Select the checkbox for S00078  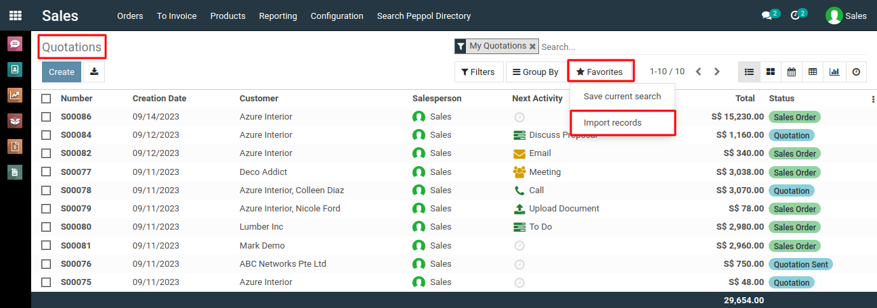tap(46, 190)
